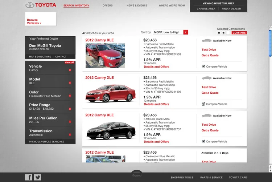Open the red Camry studio image, VIN 241496
Viewport: 272px width, 182px height.
pos(111,93)
